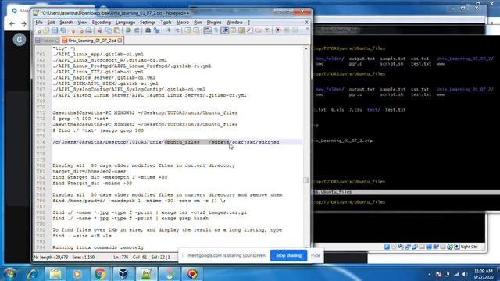Open the Tools menu
The width and height of the screenshot is (500, 281).
166,23
